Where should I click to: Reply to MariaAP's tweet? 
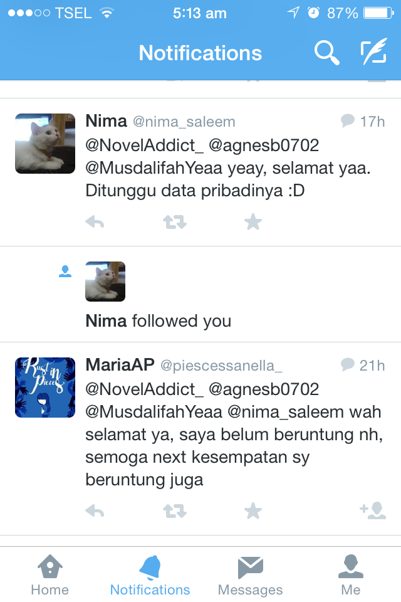click(95, 511)
